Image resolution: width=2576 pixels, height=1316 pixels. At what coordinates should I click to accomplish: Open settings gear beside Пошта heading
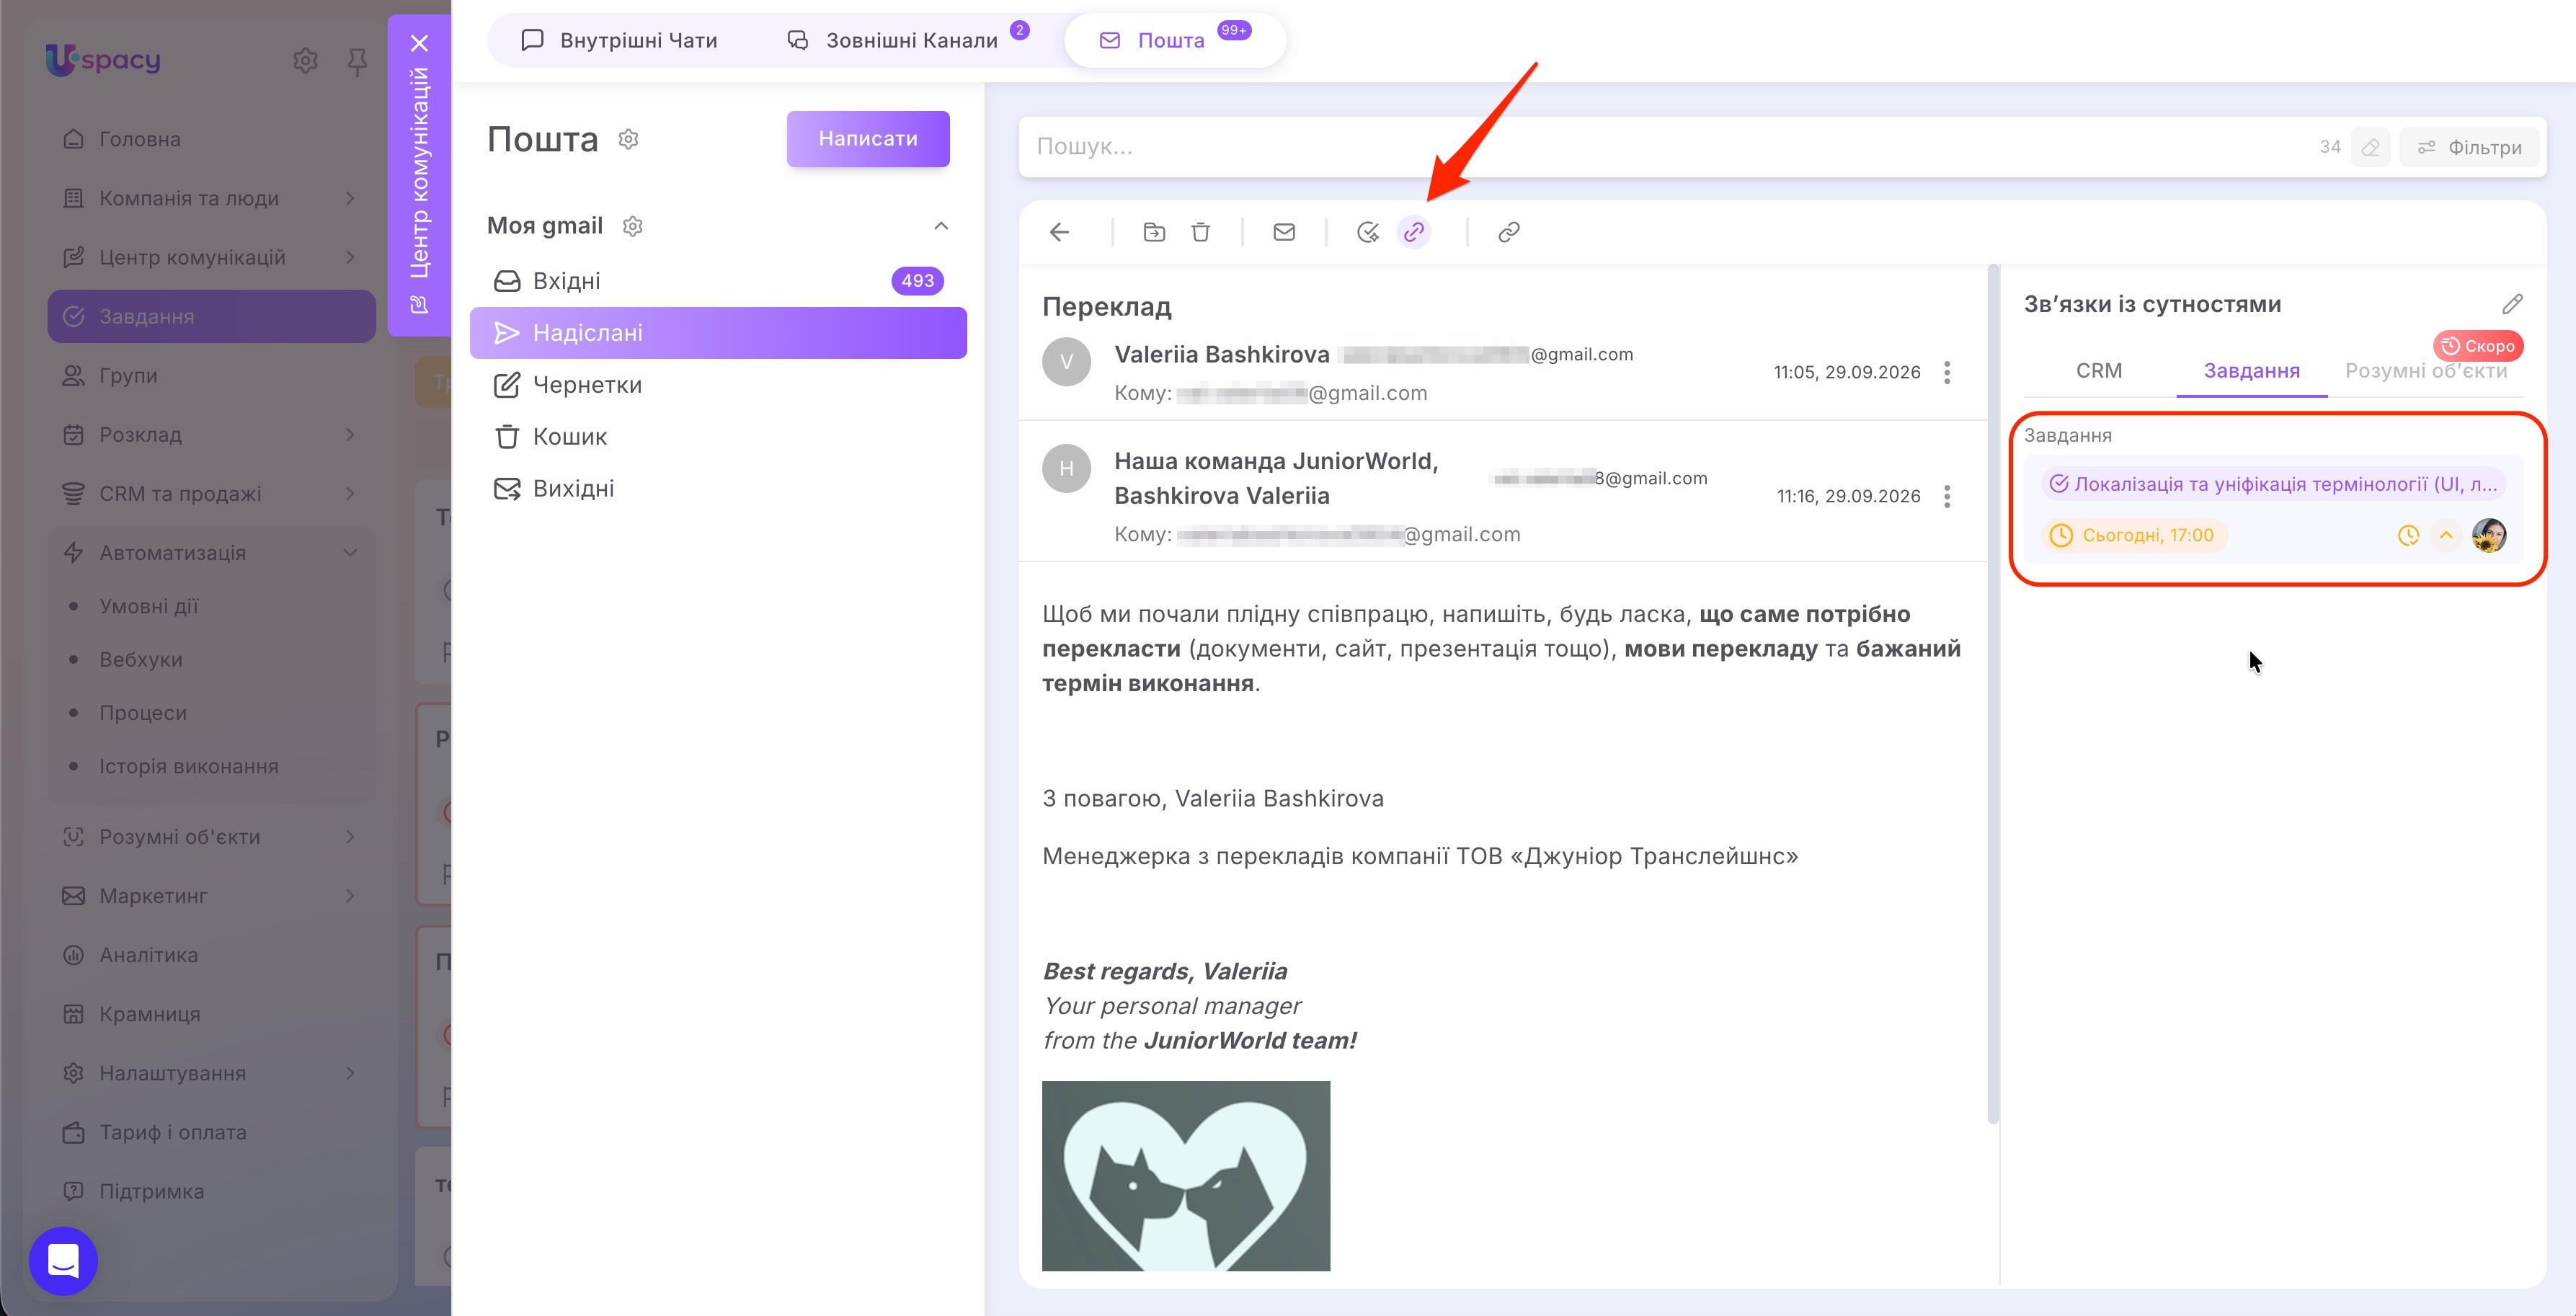pyautogui.click(x=628, y=139)
